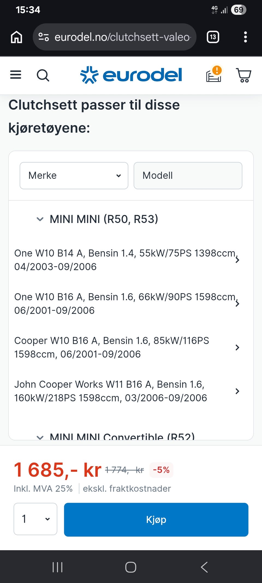Select John Cooper Works W11 B16 A entry

tap(127, 391)
